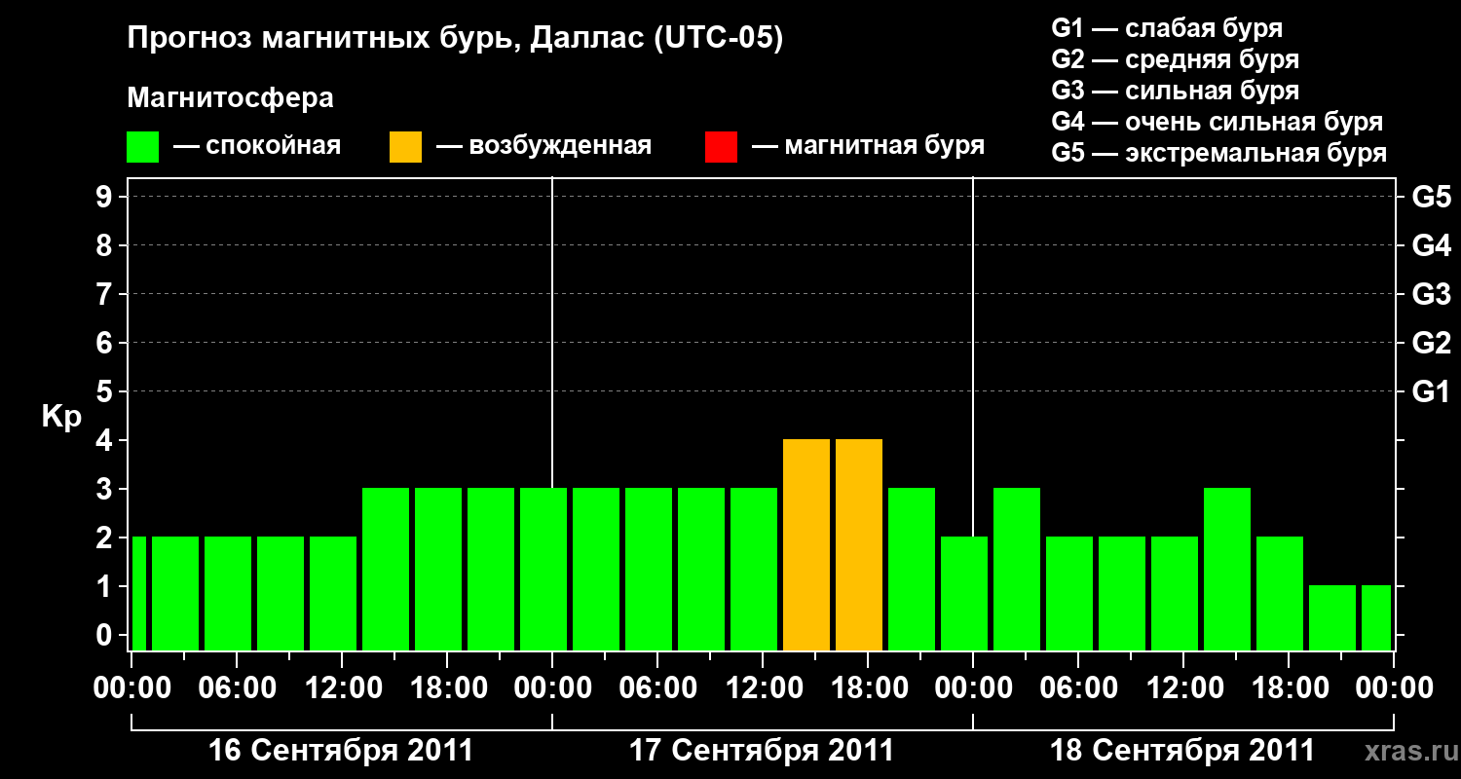Click the 'G4 — очень сильная буря' line

click(1217, 122)
